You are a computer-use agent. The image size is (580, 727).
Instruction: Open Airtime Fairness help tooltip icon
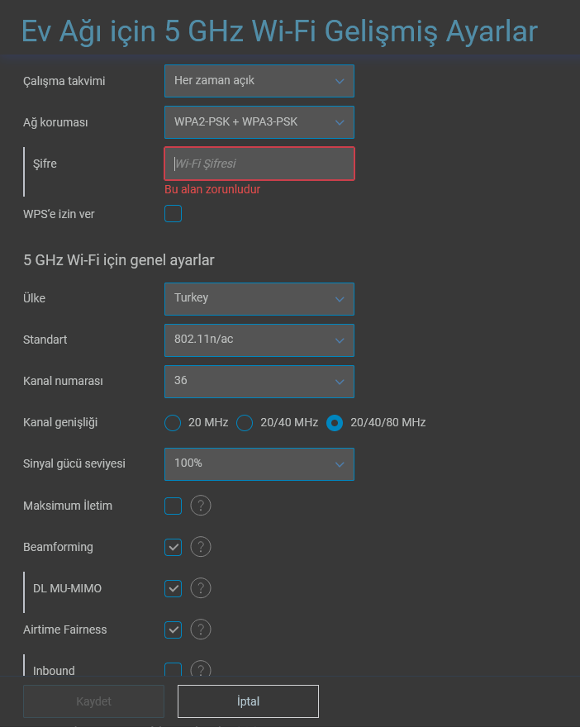tap(201, 630)
